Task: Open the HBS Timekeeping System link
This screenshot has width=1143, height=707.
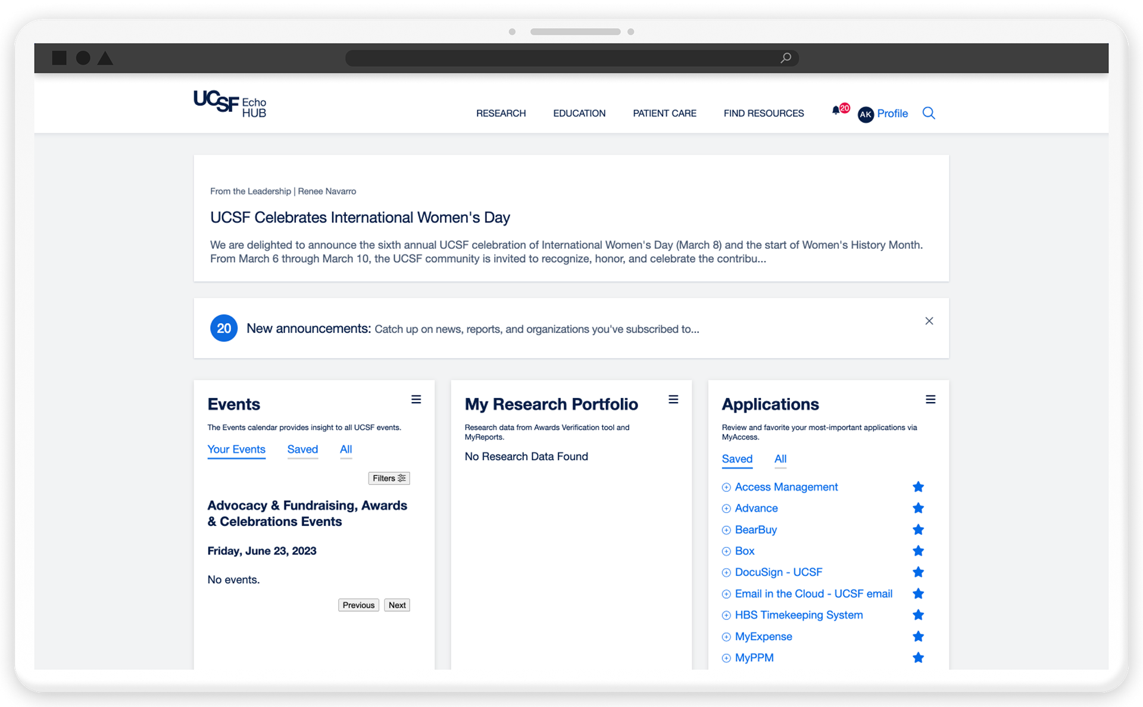Action: 799,615
